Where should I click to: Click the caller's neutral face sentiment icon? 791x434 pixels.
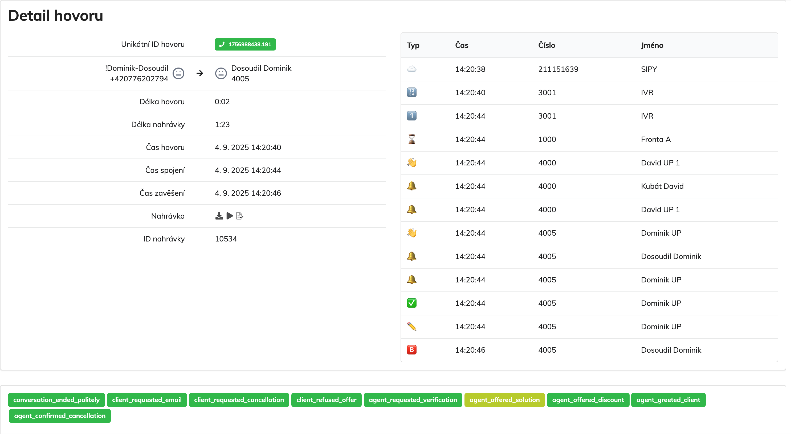178,73
